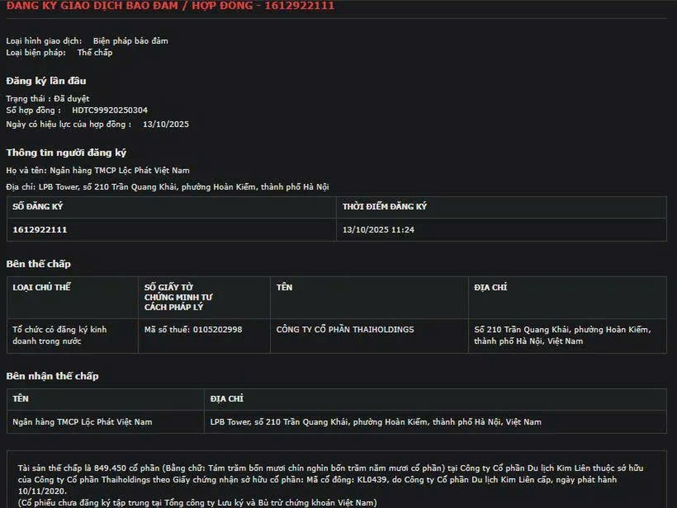Click the 'SỐ ĐĂNG KÝ' column header
Image resolution: width=677 pixels, height=508 pixels.
coord(38,207)
